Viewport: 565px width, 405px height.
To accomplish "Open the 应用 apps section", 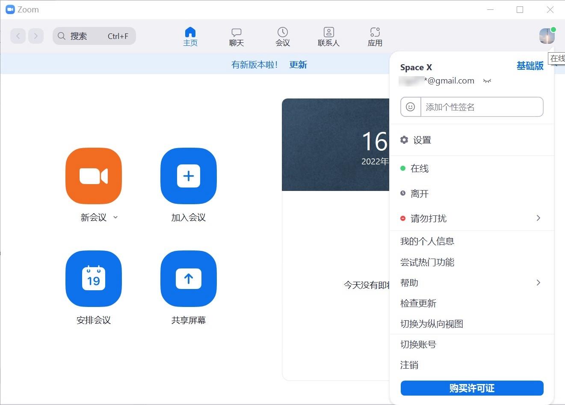I will (x=375, y=36).
